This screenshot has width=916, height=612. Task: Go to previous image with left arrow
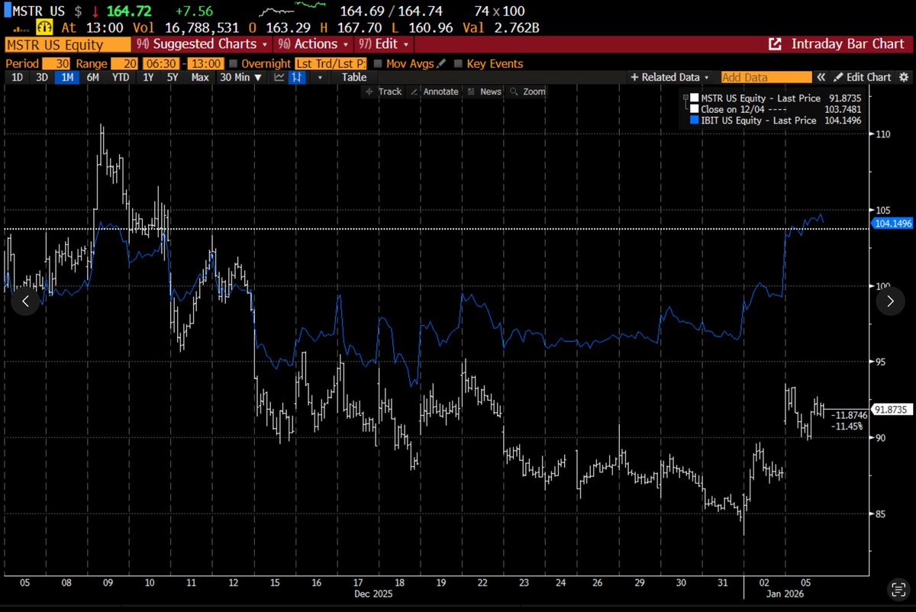click(x=25, y=301)
